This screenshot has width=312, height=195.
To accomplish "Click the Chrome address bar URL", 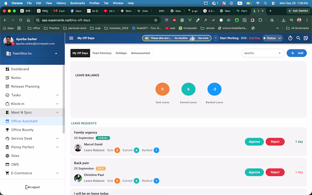I will coord(66,20).
